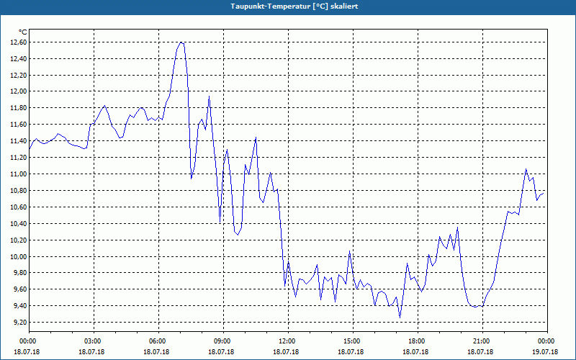Pick the "18.07.18" date under 21:00
The height and width of the screenshot is (360, 576).
tap(480, 352)
